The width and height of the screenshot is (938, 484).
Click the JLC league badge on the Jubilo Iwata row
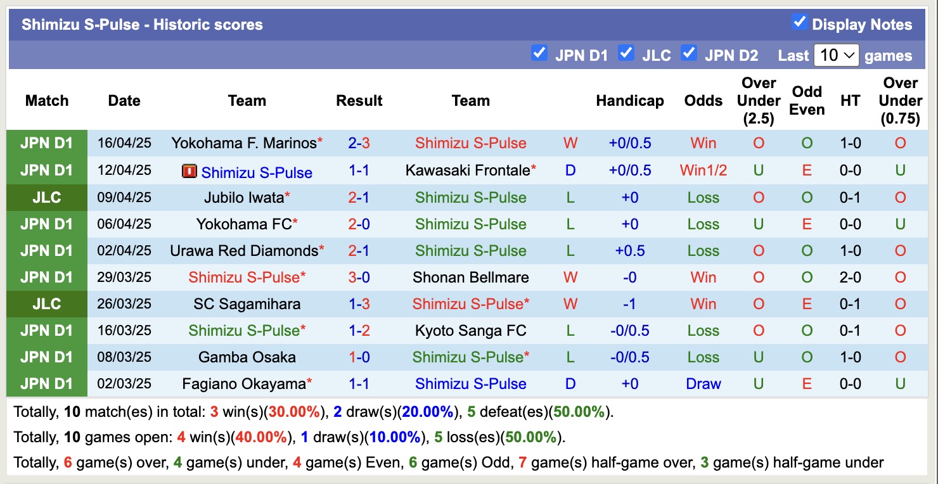click(46, 197)
